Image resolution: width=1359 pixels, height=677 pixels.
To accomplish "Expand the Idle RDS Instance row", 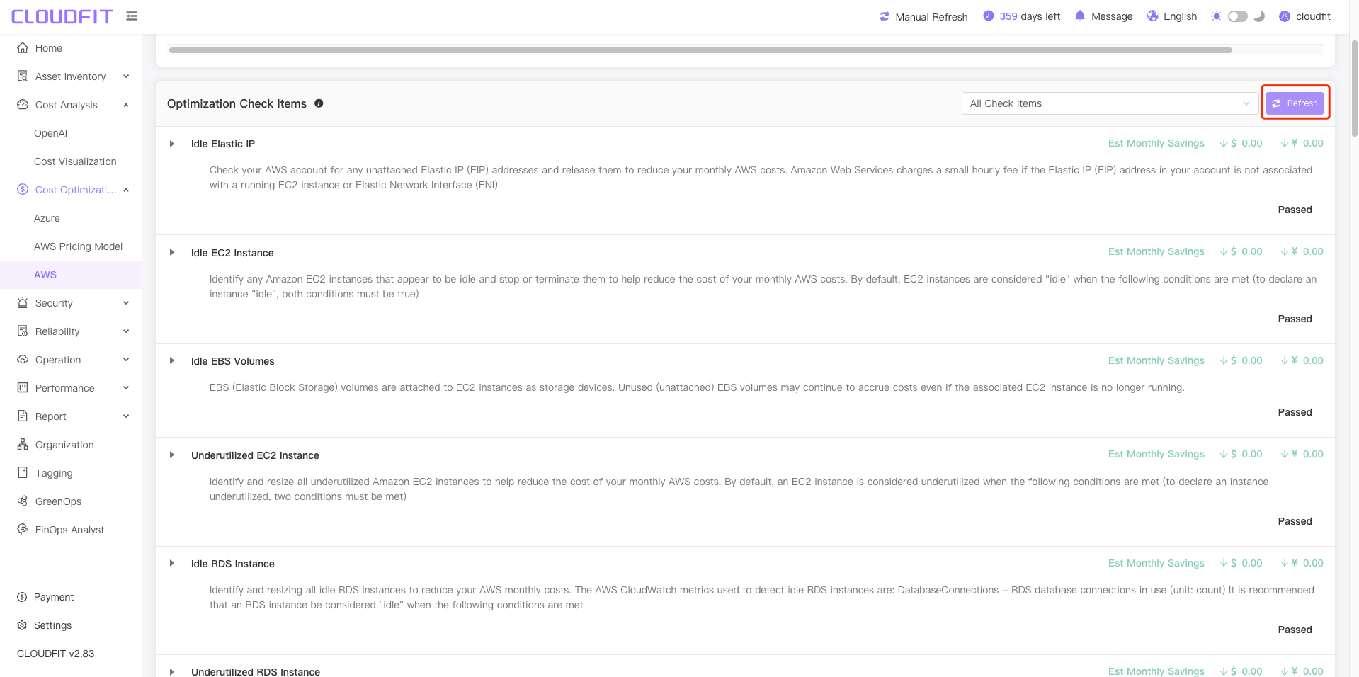I will point(172,563).
